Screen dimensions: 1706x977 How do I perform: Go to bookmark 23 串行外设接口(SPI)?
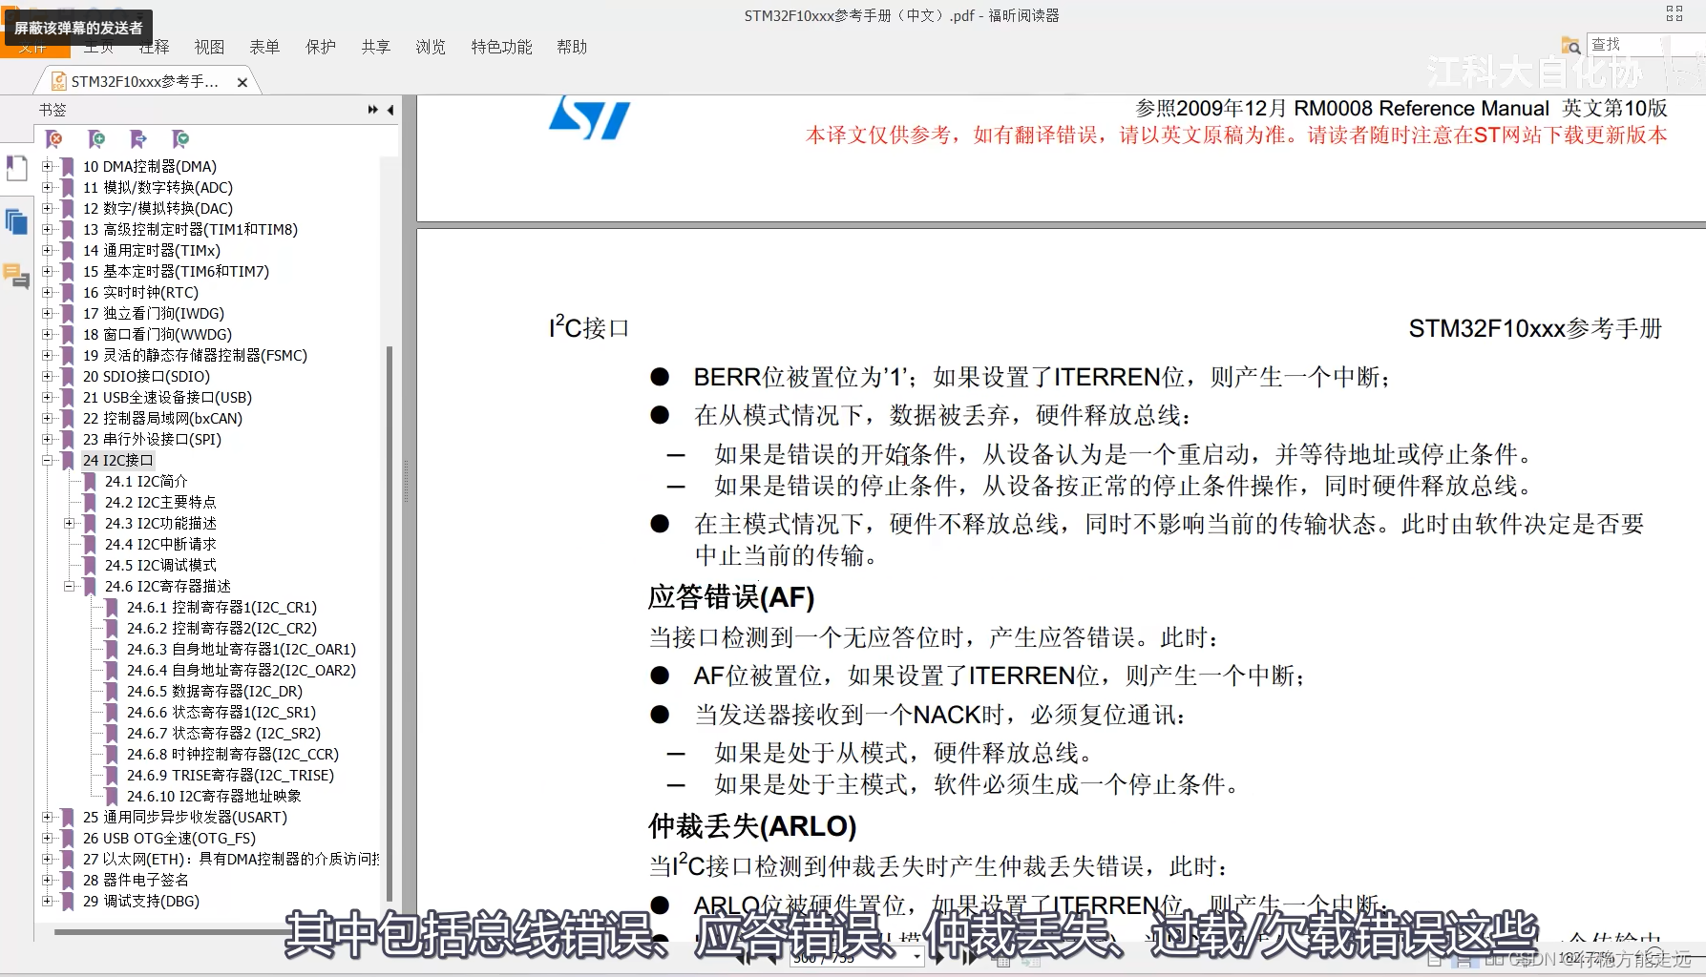152,439
